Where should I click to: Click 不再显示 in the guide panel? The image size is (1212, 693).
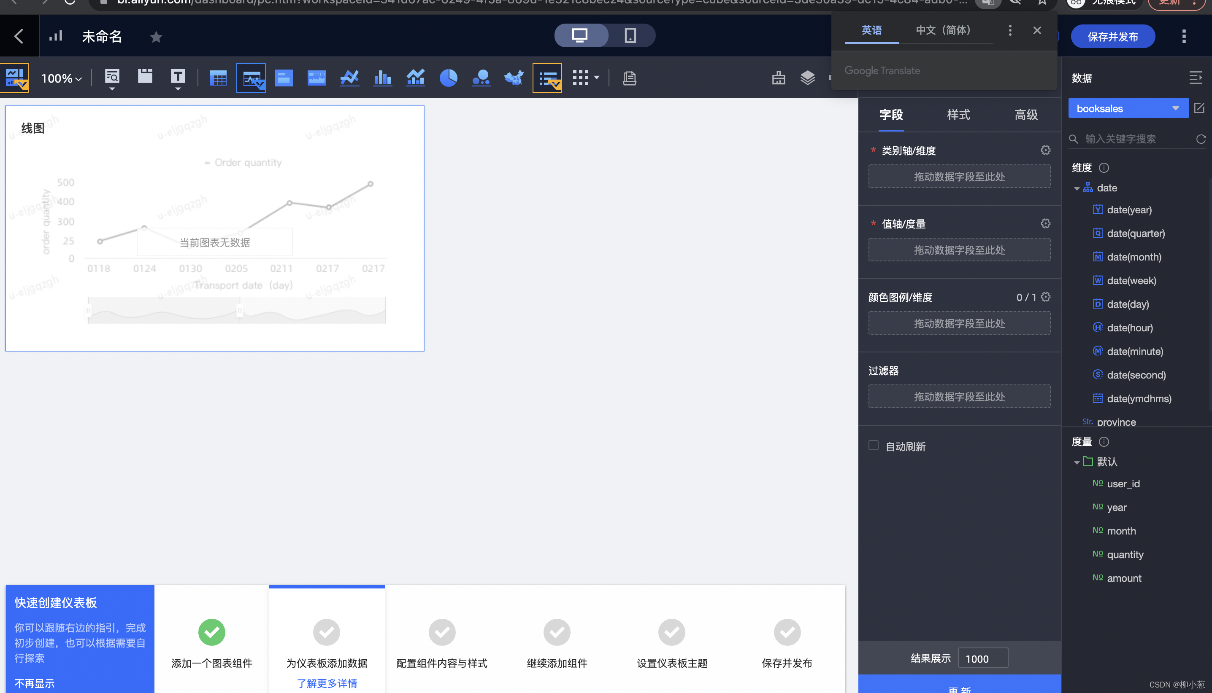tap(34, 683)
